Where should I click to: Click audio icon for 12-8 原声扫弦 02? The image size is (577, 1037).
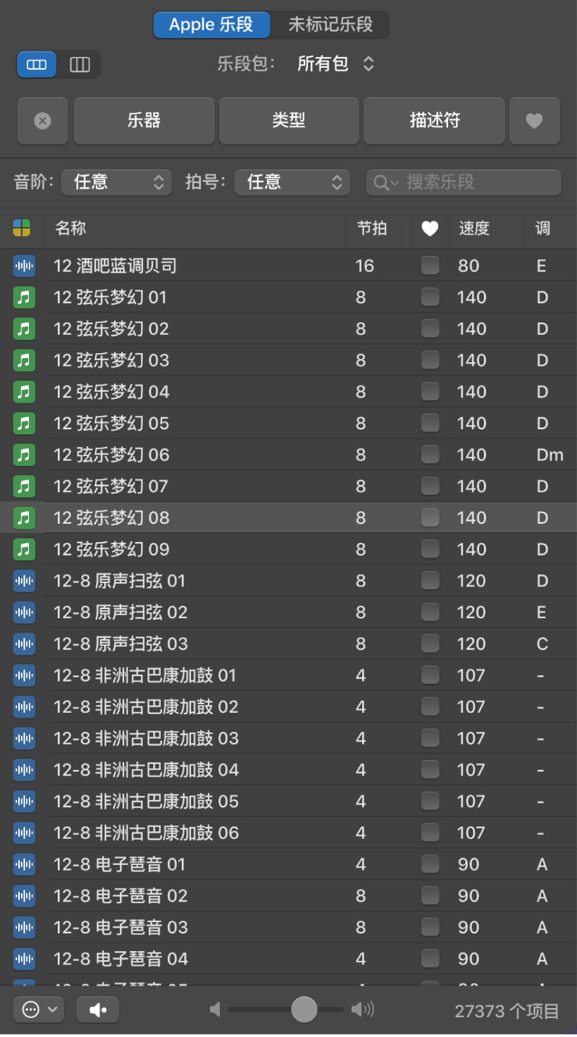(x=24, y=612)
